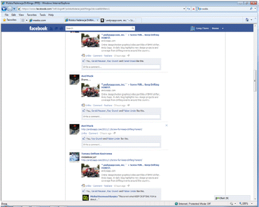Viewport: 259px width, 207px height.
Task: Click the facebook logo
Action: pyautogui.click(x=38, y=28)
